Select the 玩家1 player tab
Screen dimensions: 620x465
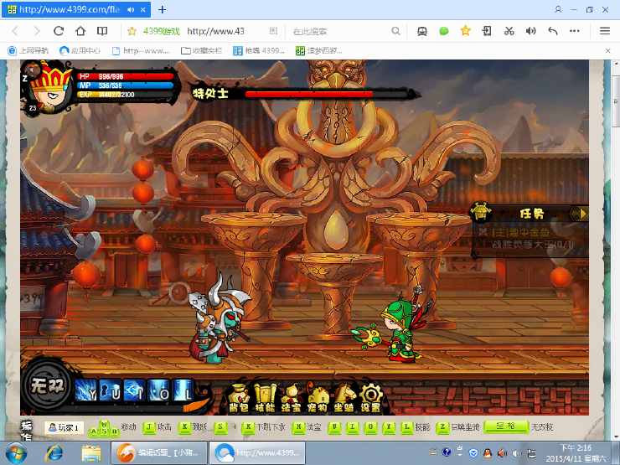pyautogui.click(x=64, y=427)
